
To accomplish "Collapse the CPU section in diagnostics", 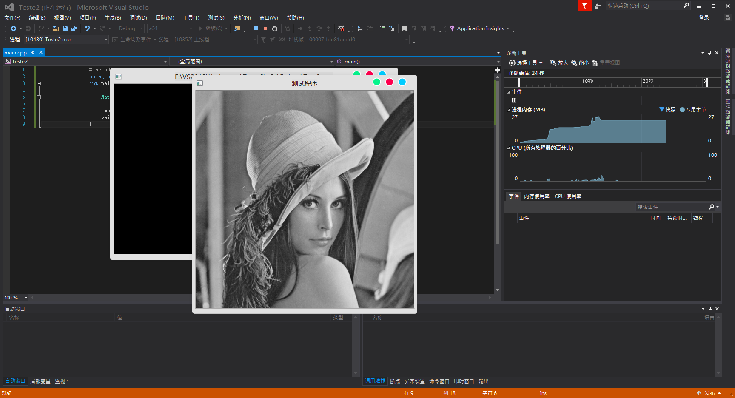I will tap(509, 148).
